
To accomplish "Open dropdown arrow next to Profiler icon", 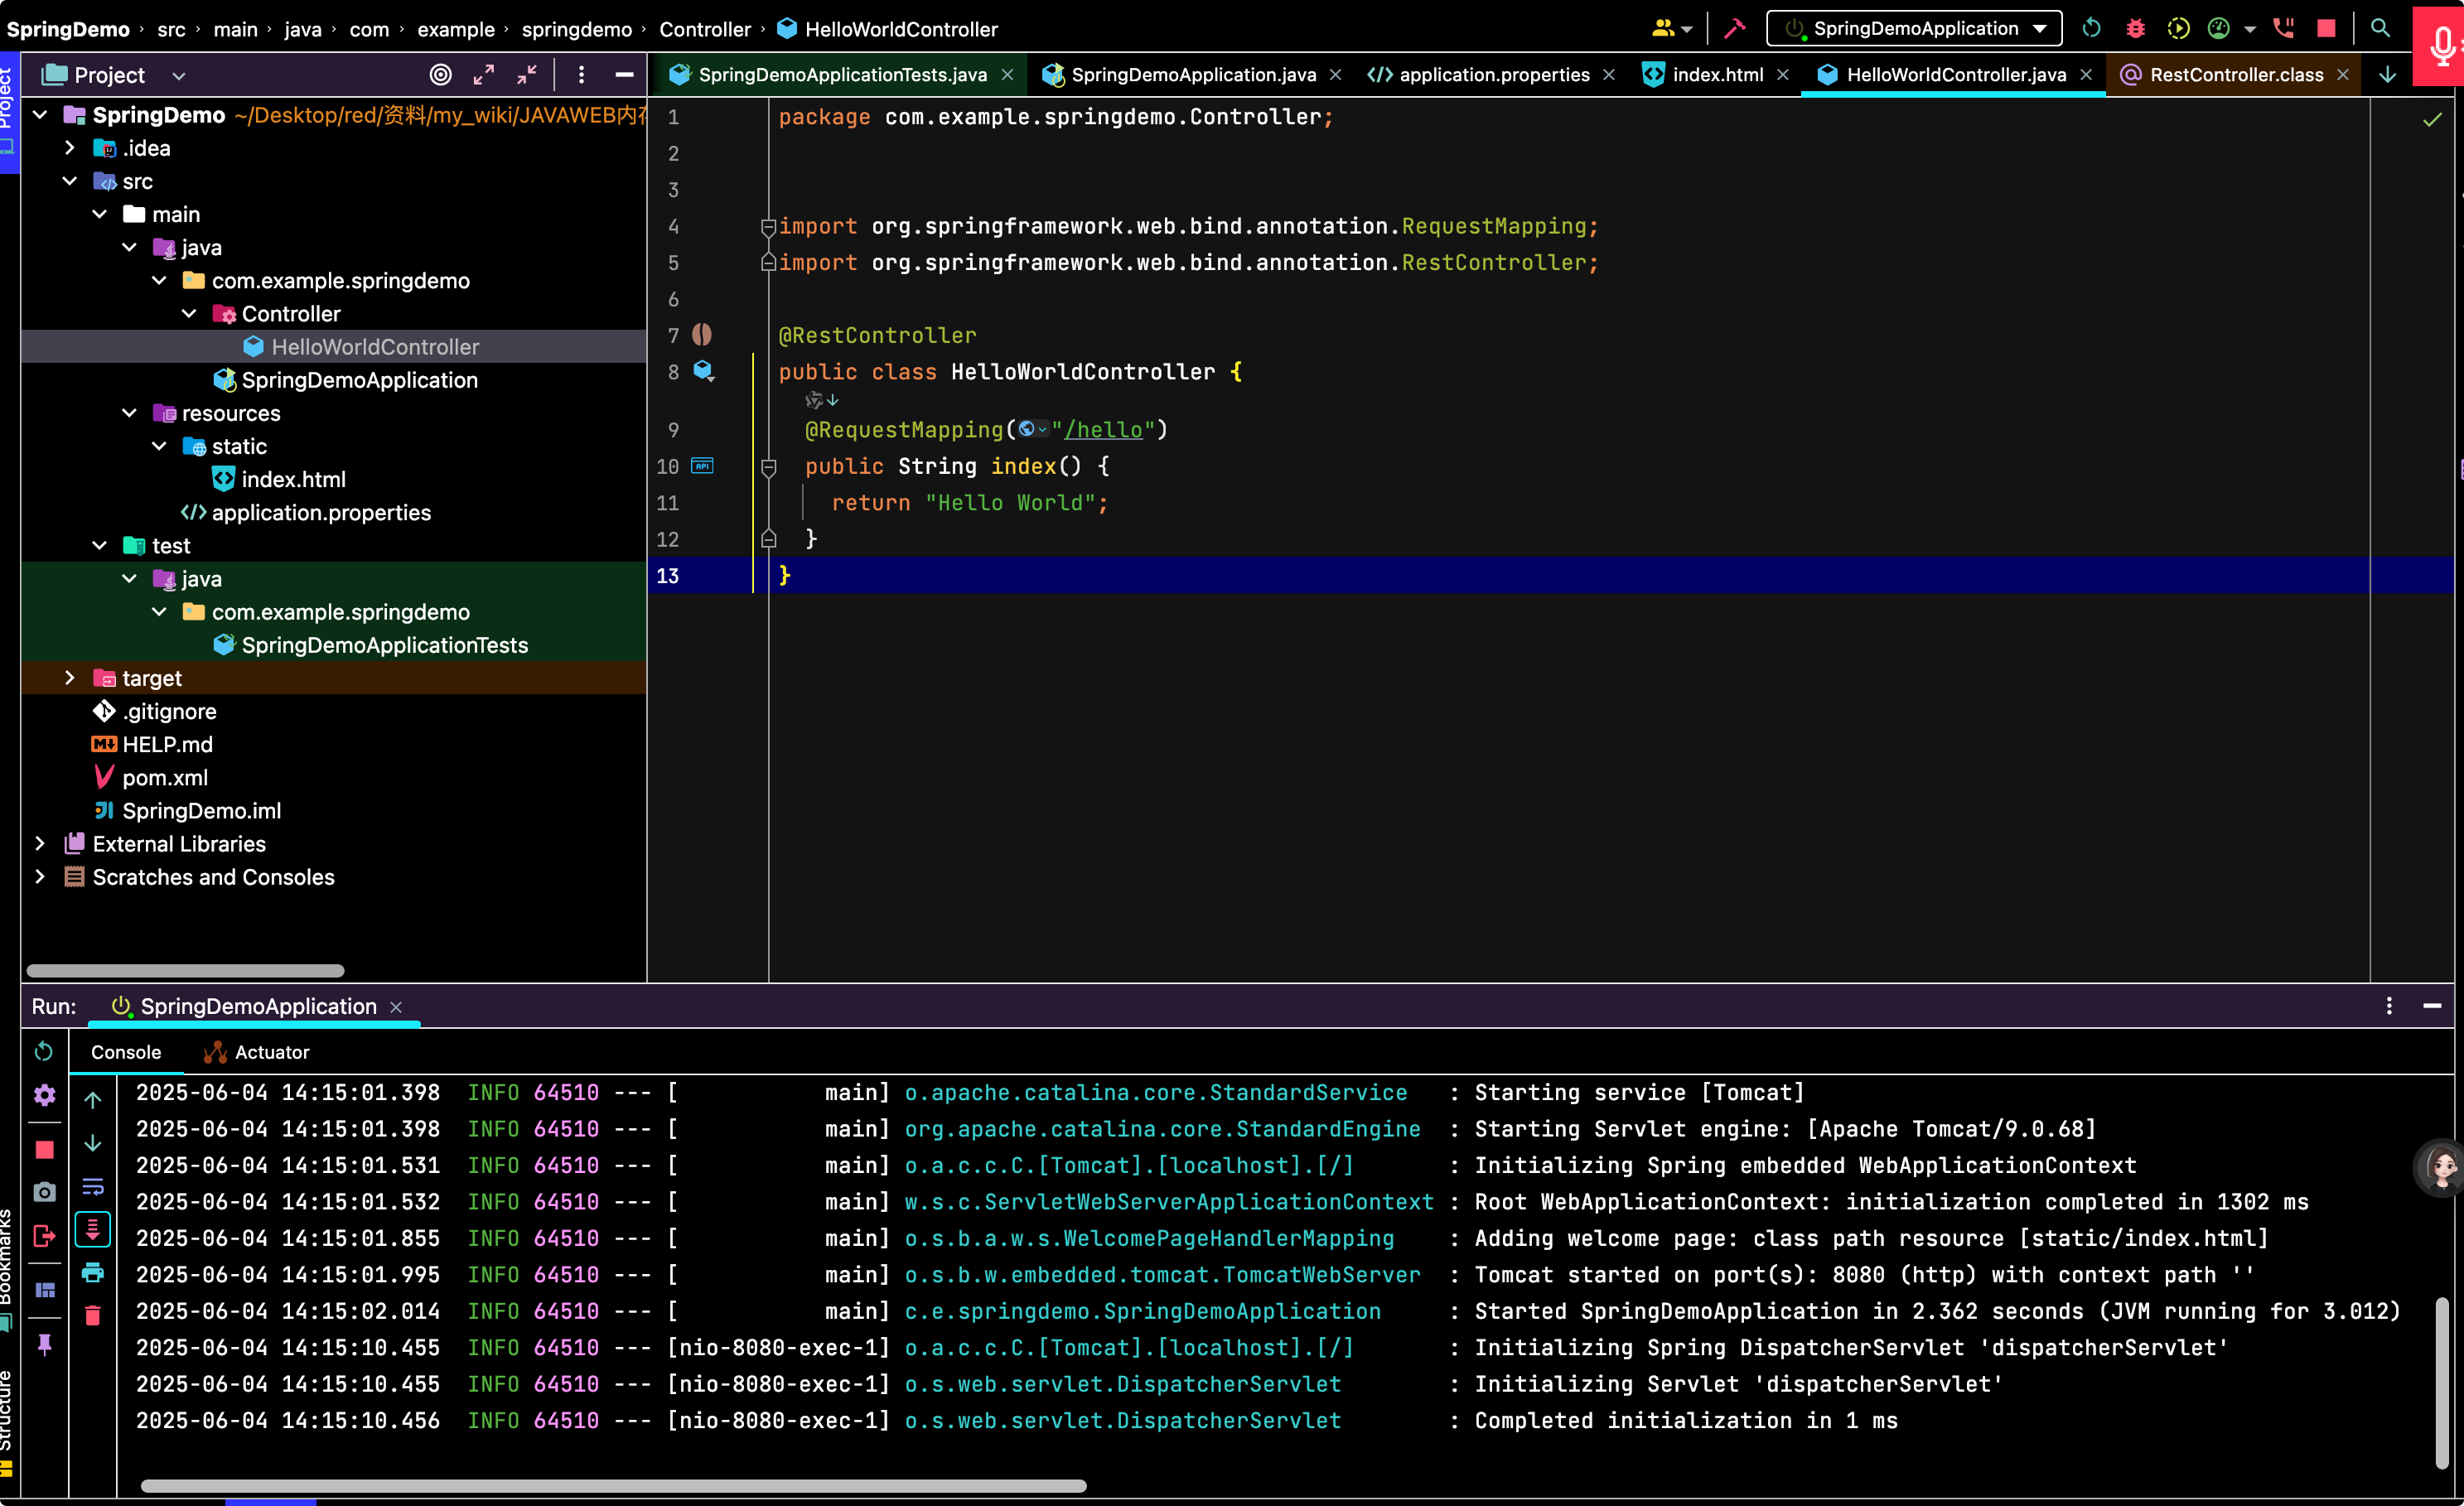I will 2249,29.
